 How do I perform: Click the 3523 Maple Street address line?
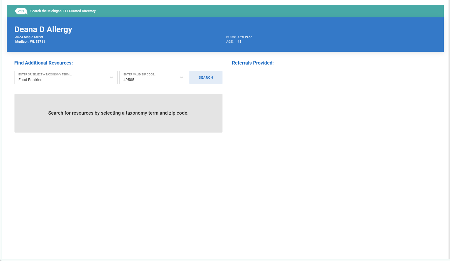click(x=29, y=37)
